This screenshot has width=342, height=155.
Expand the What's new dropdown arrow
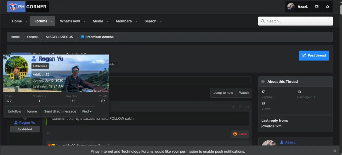(x=84, y=21)
